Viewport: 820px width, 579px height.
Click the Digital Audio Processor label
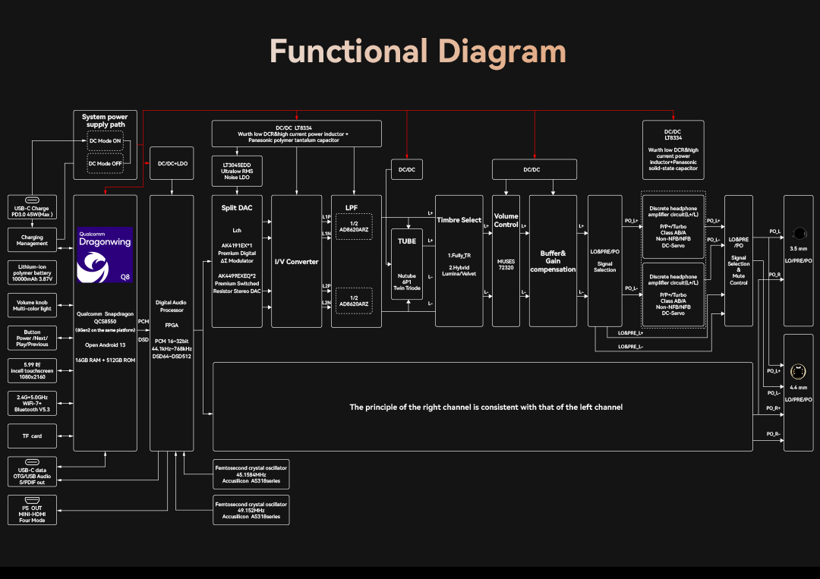pyautogui.click(x=172, y=307)
